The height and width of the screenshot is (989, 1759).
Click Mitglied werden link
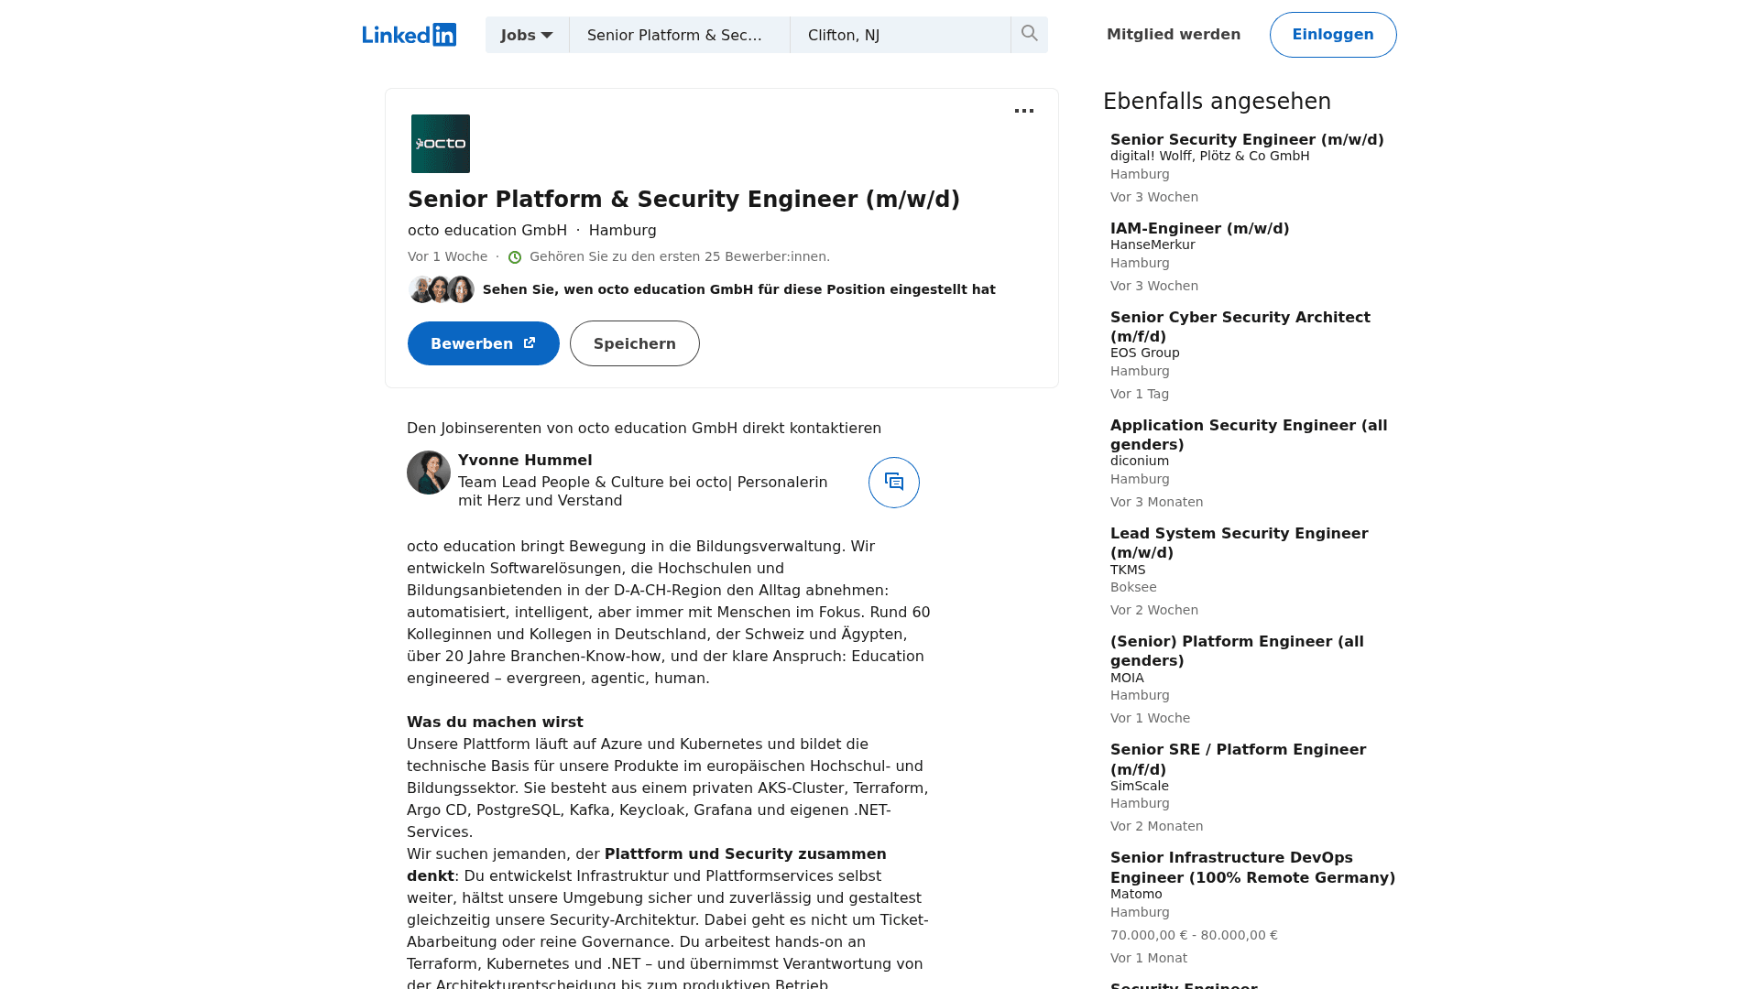click(1174, 35)
